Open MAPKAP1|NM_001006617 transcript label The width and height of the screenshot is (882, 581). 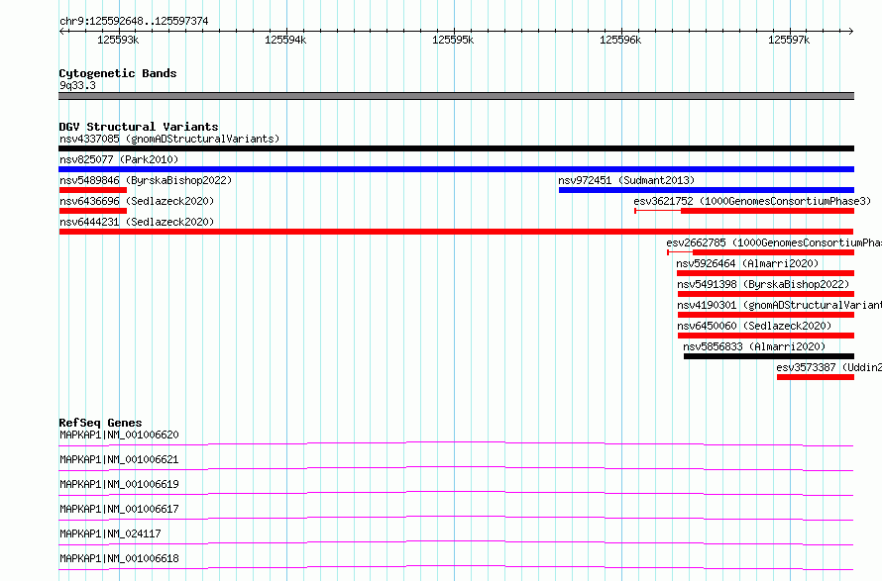(x=119, y=509)
